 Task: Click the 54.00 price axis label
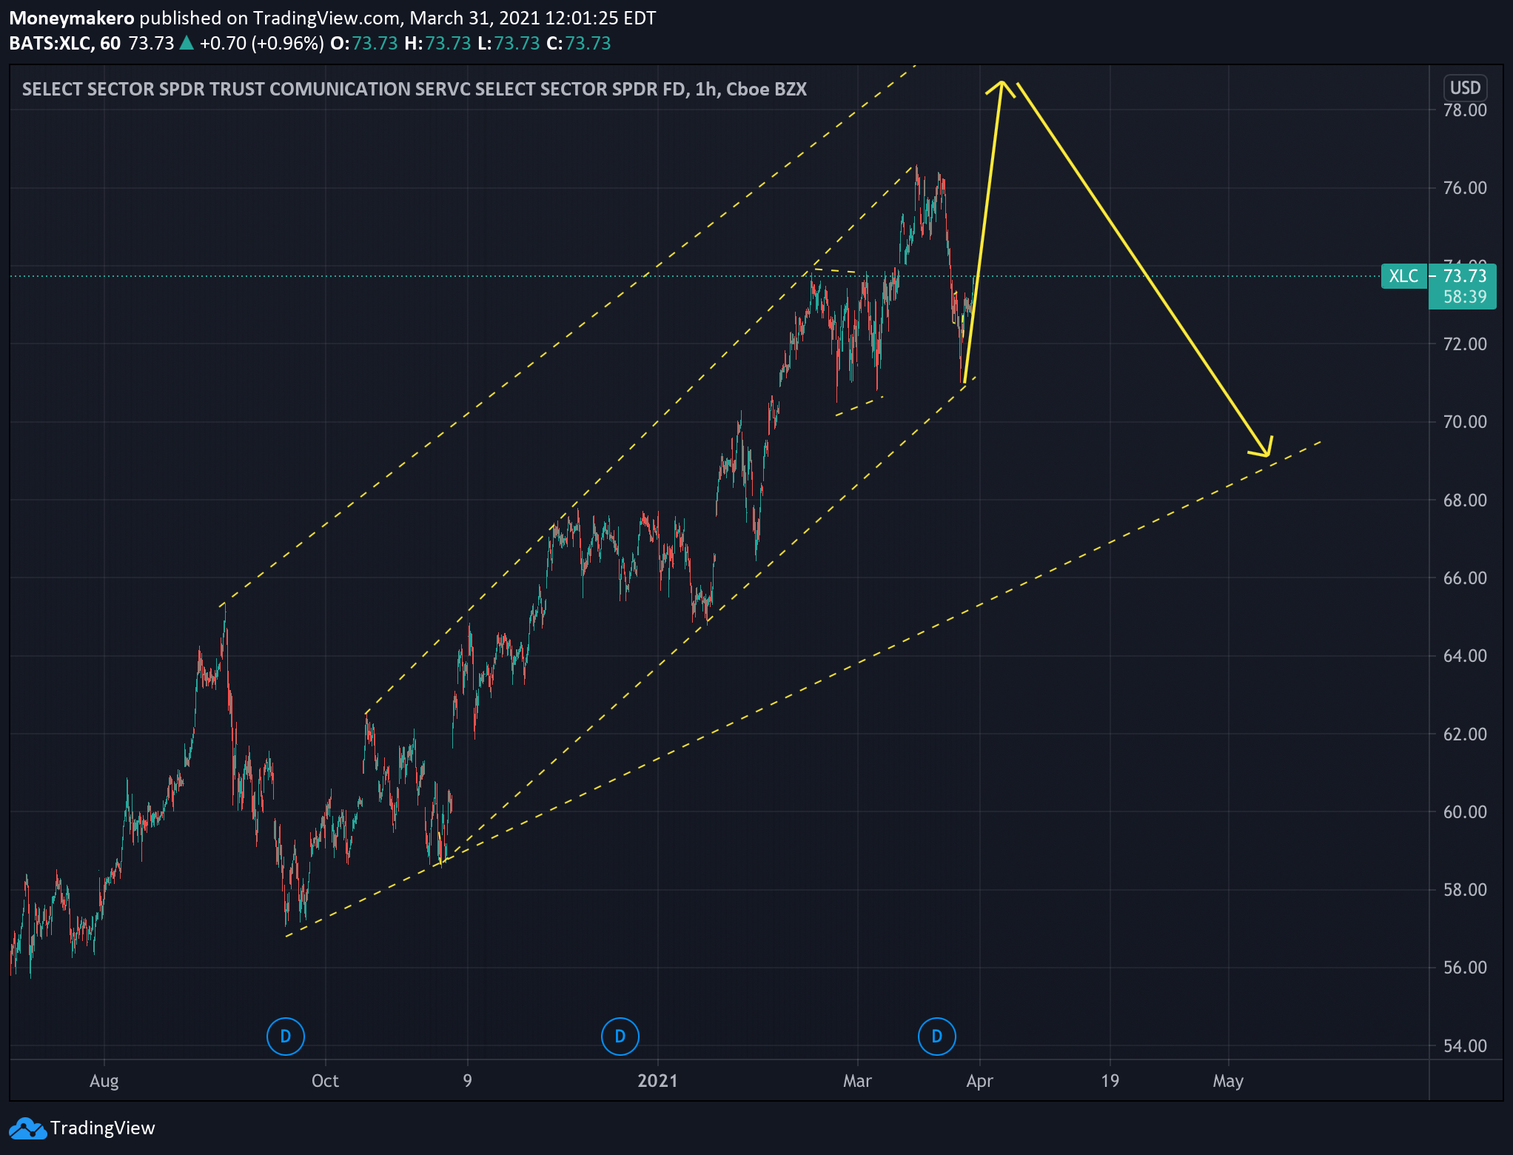1465,1046
